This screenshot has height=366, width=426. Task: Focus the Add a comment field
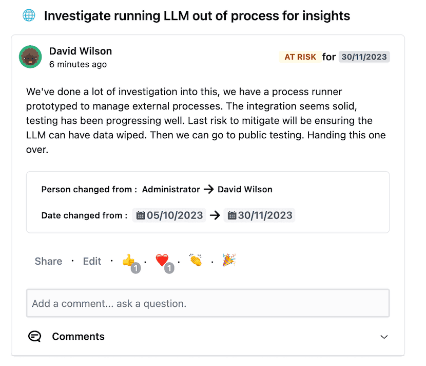[x=208, y=303]
